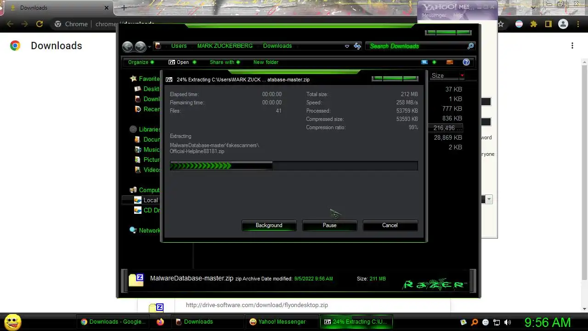Select the file row sized 28,869 KB

tap(448, 137)
